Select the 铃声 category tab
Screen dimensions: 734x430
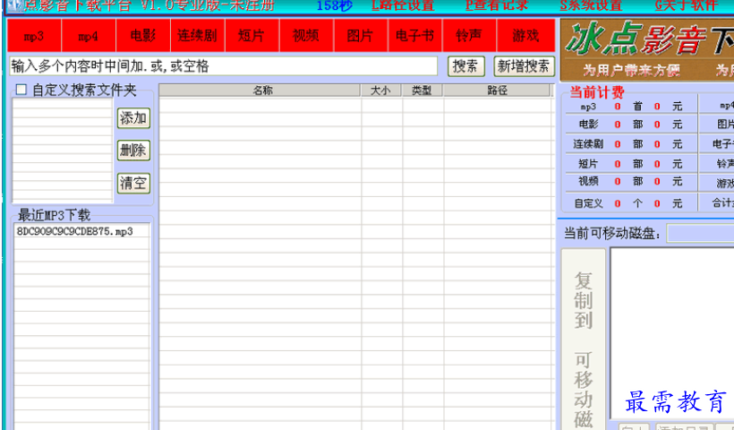coord(468,36)
